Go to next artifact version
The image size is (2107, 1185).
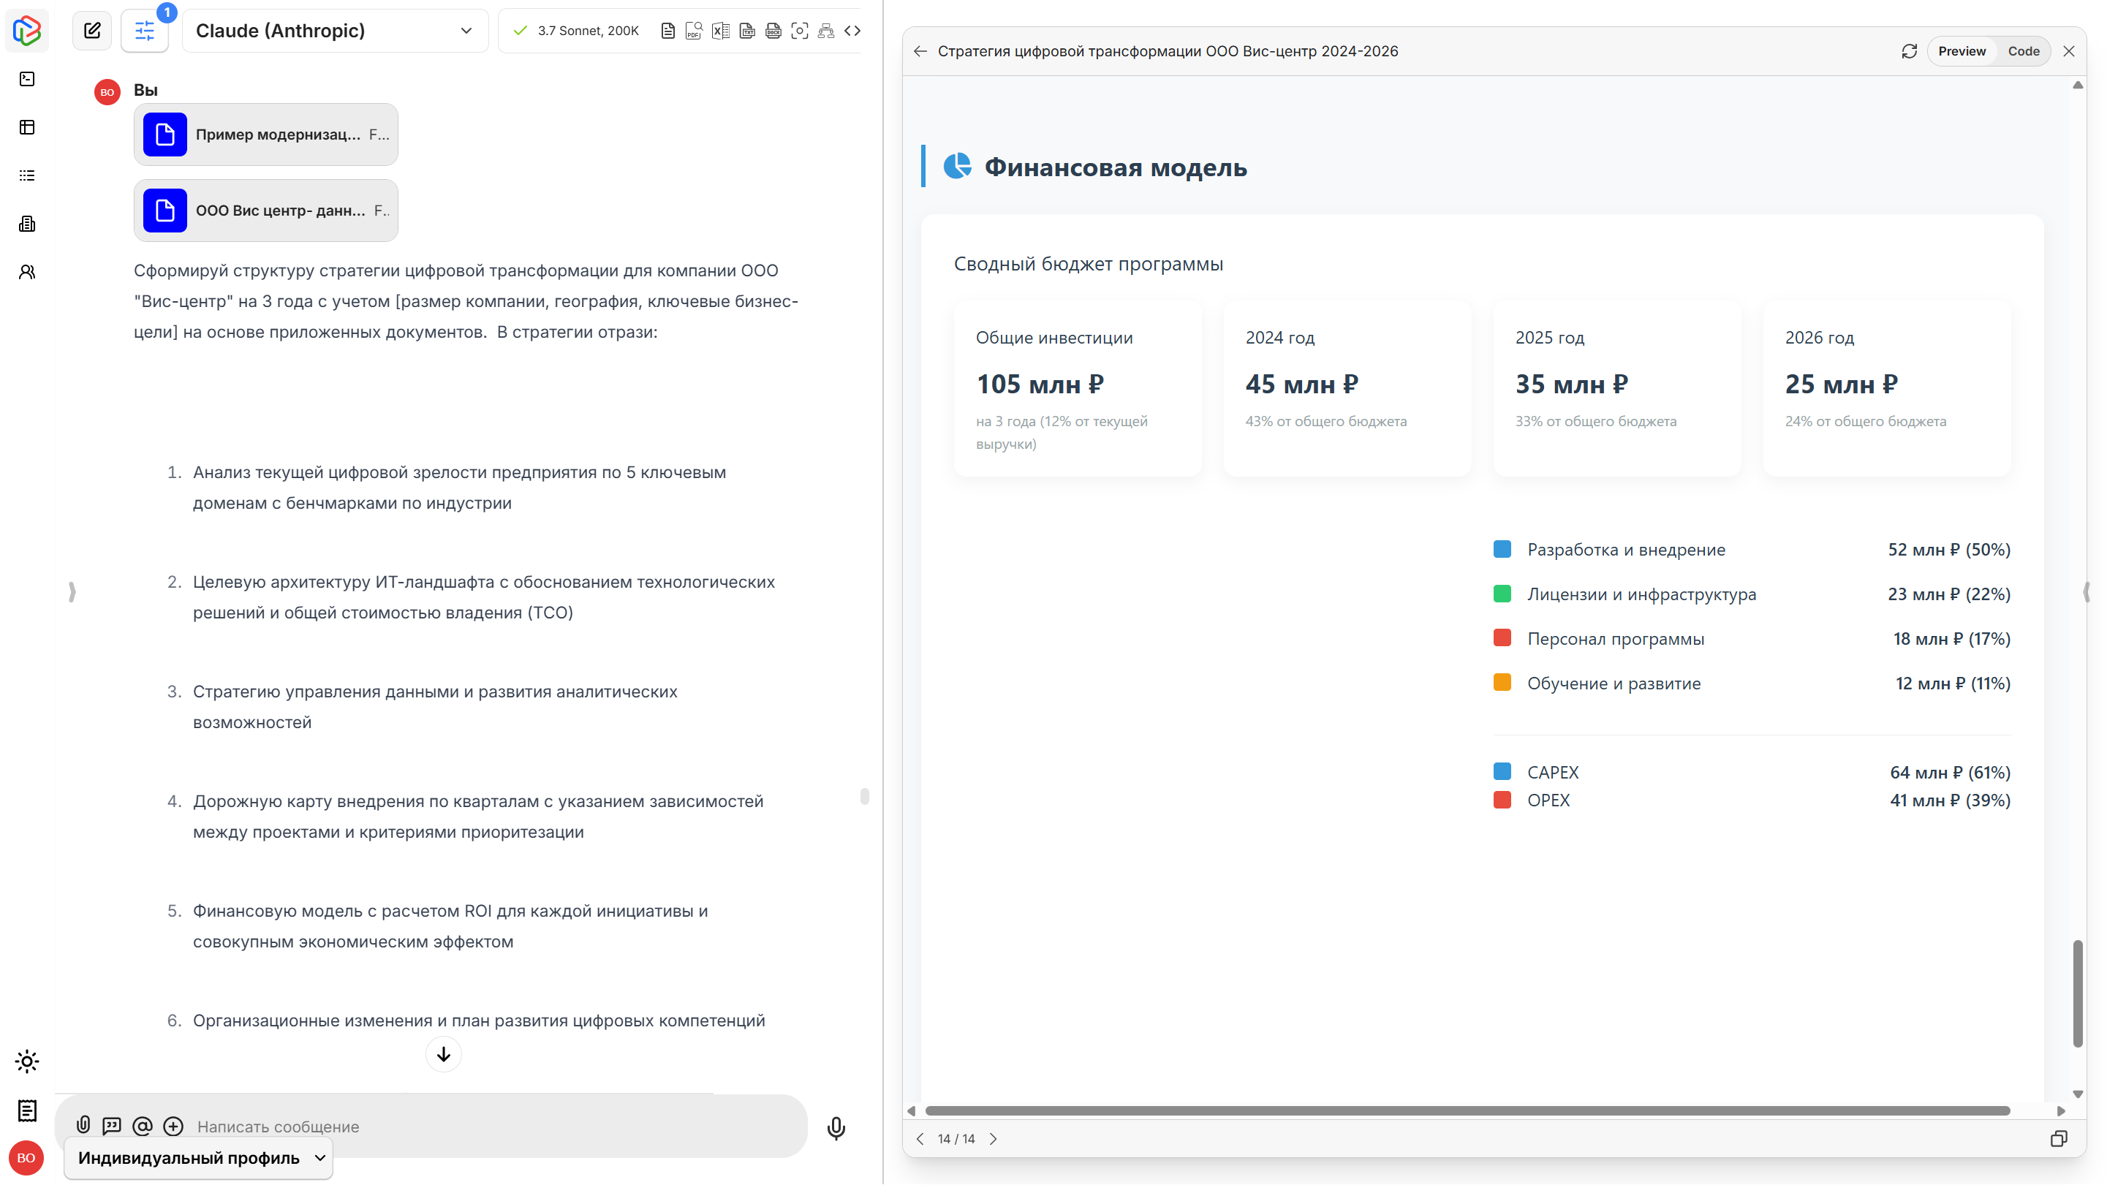[x=993, y=1138]
